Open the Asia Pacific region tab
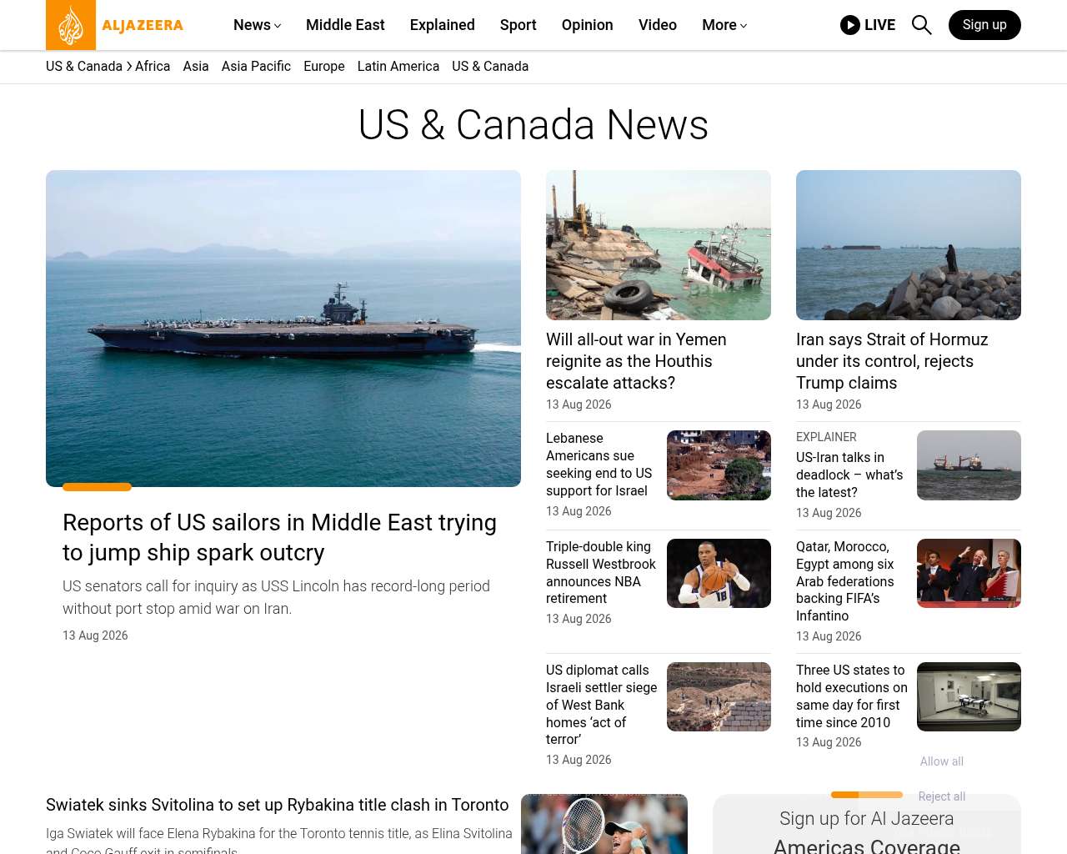This screenshot has height=854, width=1067. point(256,67)
